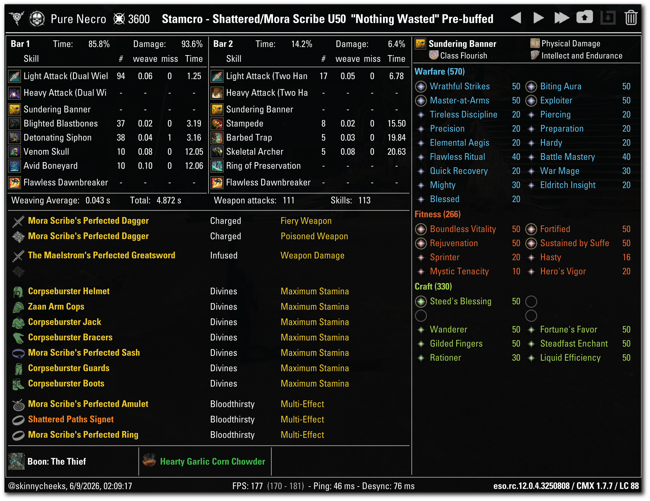Click the Hearty Garlic Corn Chowder bowl icon
The height and width of the screenshot is (501, 650).
pyautogui.click(x=149, y=460)
